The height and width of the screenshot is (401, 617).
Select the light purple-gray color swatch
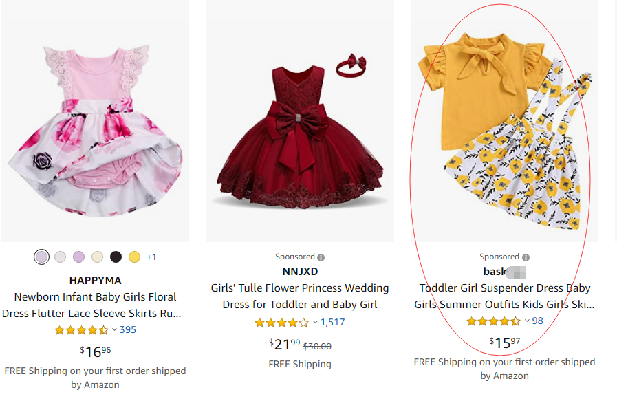click(x=41, y=257)
